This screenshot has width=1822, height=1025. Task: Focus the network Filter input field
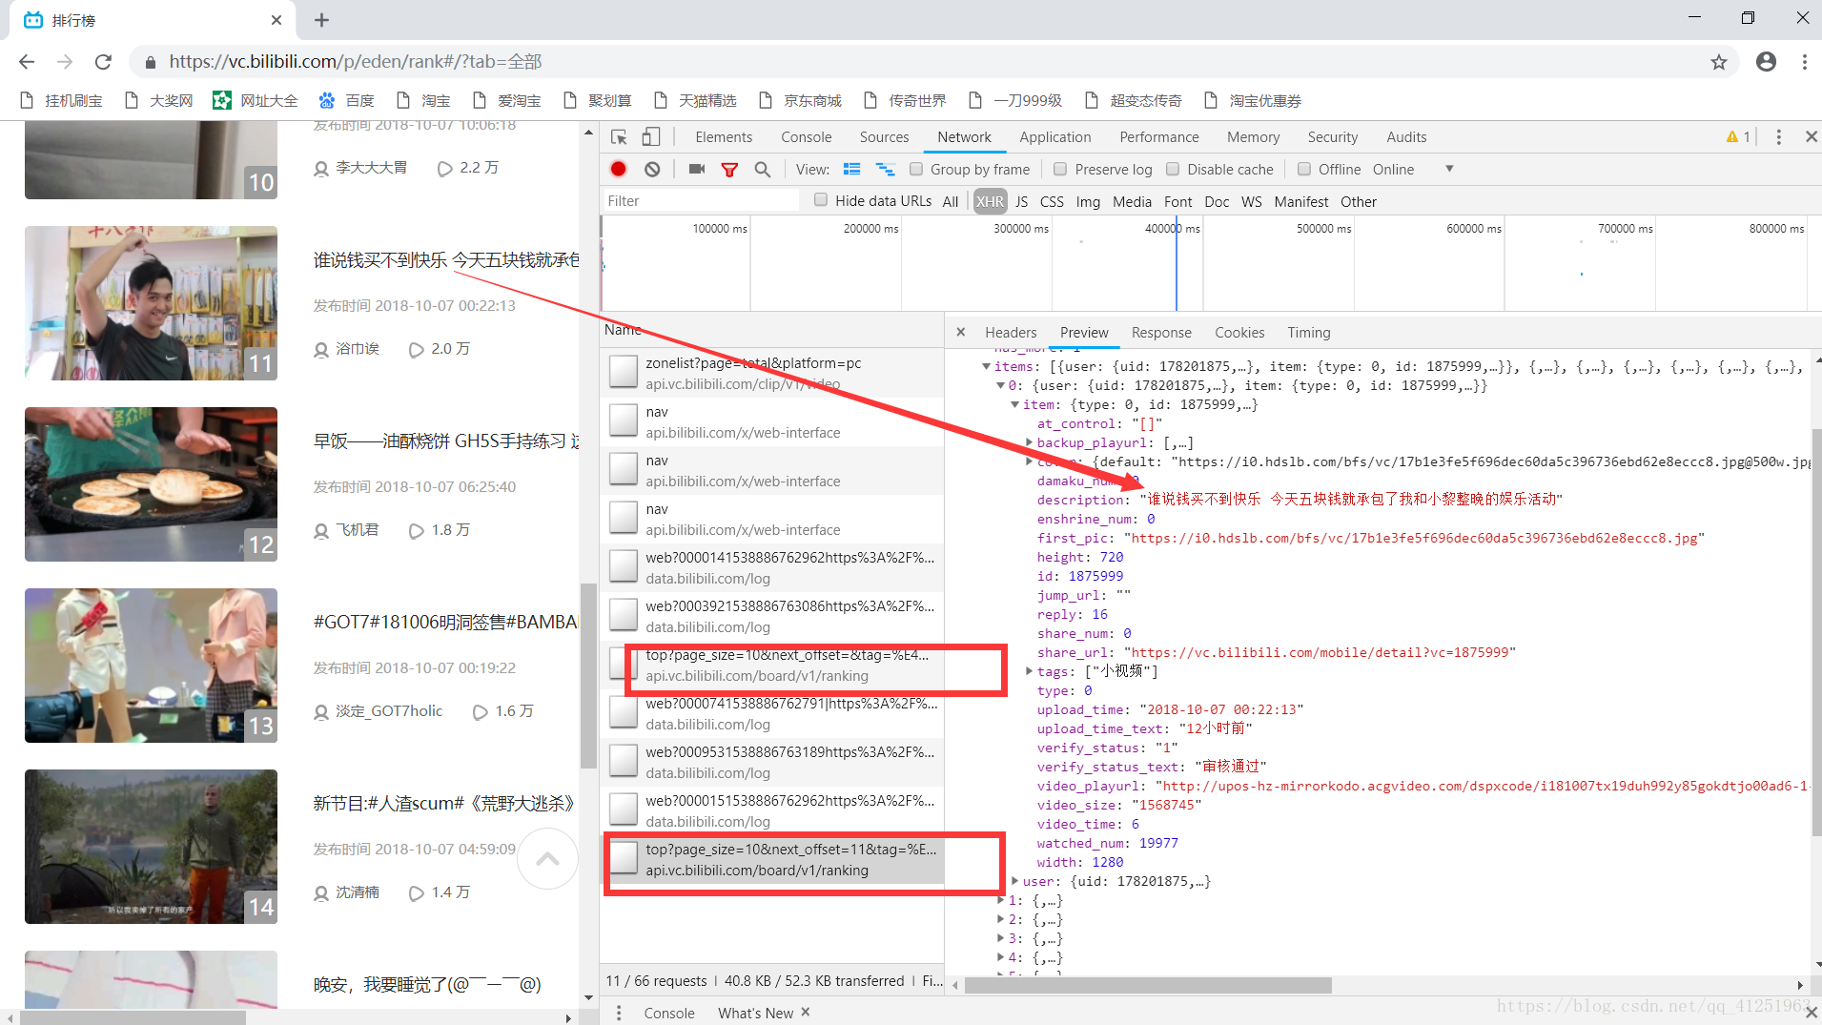click(701, 200)
